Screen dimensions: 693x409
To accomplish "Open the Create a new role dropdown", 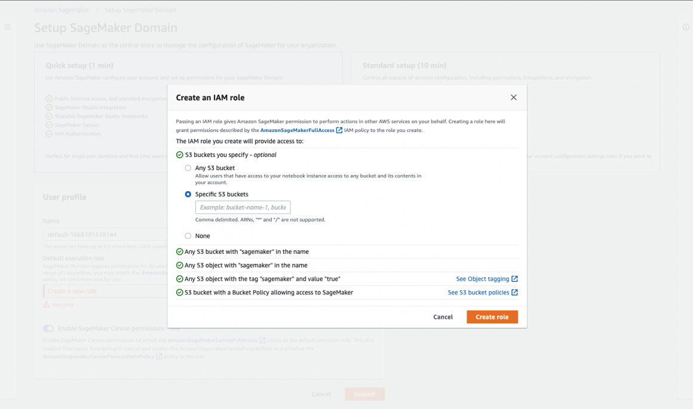I will click(x=105, y=291).
